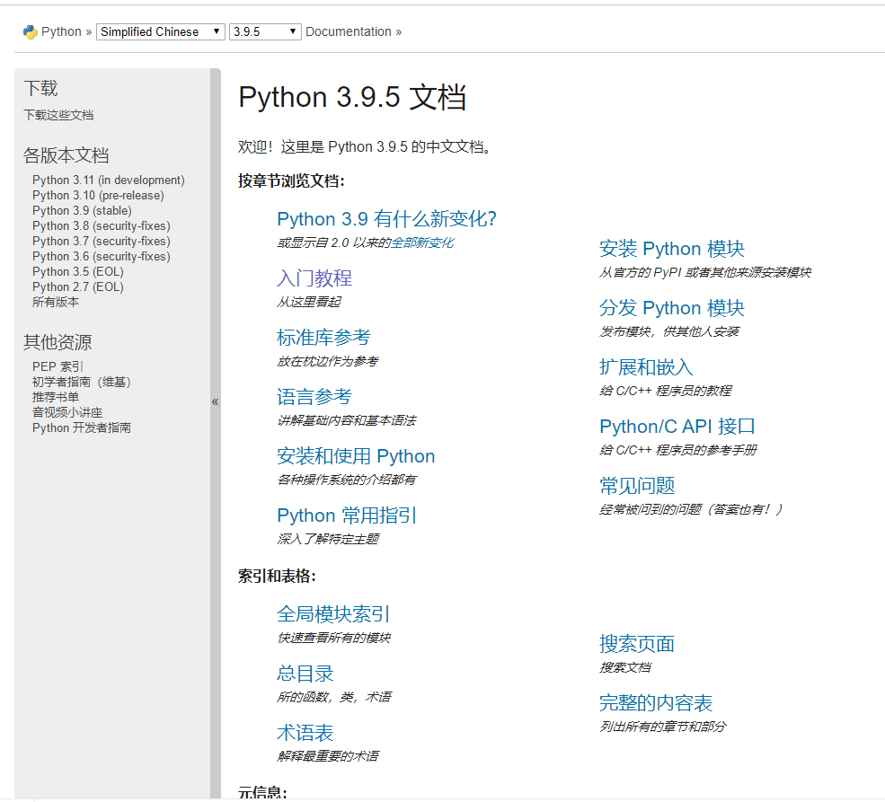This screenshot has width=885, height=802.
Task: Open the PEP 索引 link
Action: tap(58, 366)
